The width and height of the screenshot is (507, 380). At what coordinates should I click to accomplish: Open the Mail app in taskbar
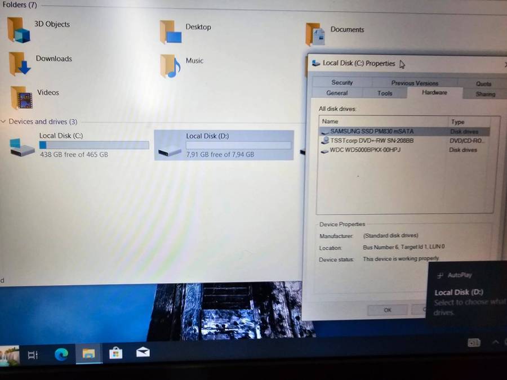pos(143,353)
